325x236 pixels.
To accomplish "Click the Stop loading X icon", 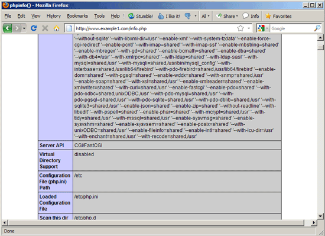I will 45,28.
